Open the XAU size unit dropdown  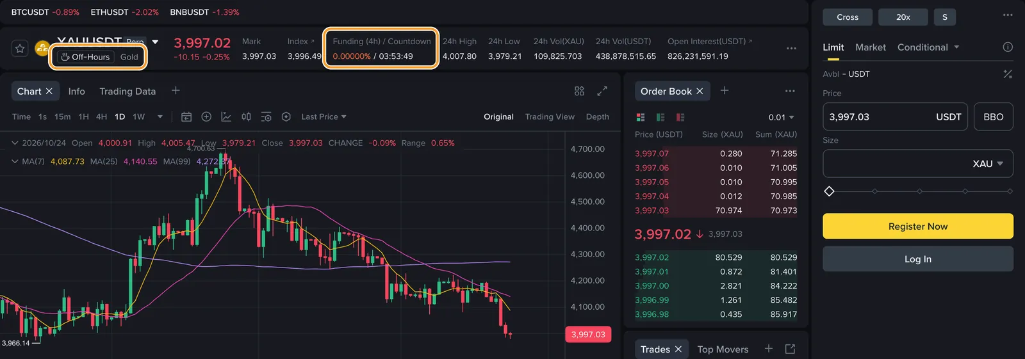pos(988,164)
